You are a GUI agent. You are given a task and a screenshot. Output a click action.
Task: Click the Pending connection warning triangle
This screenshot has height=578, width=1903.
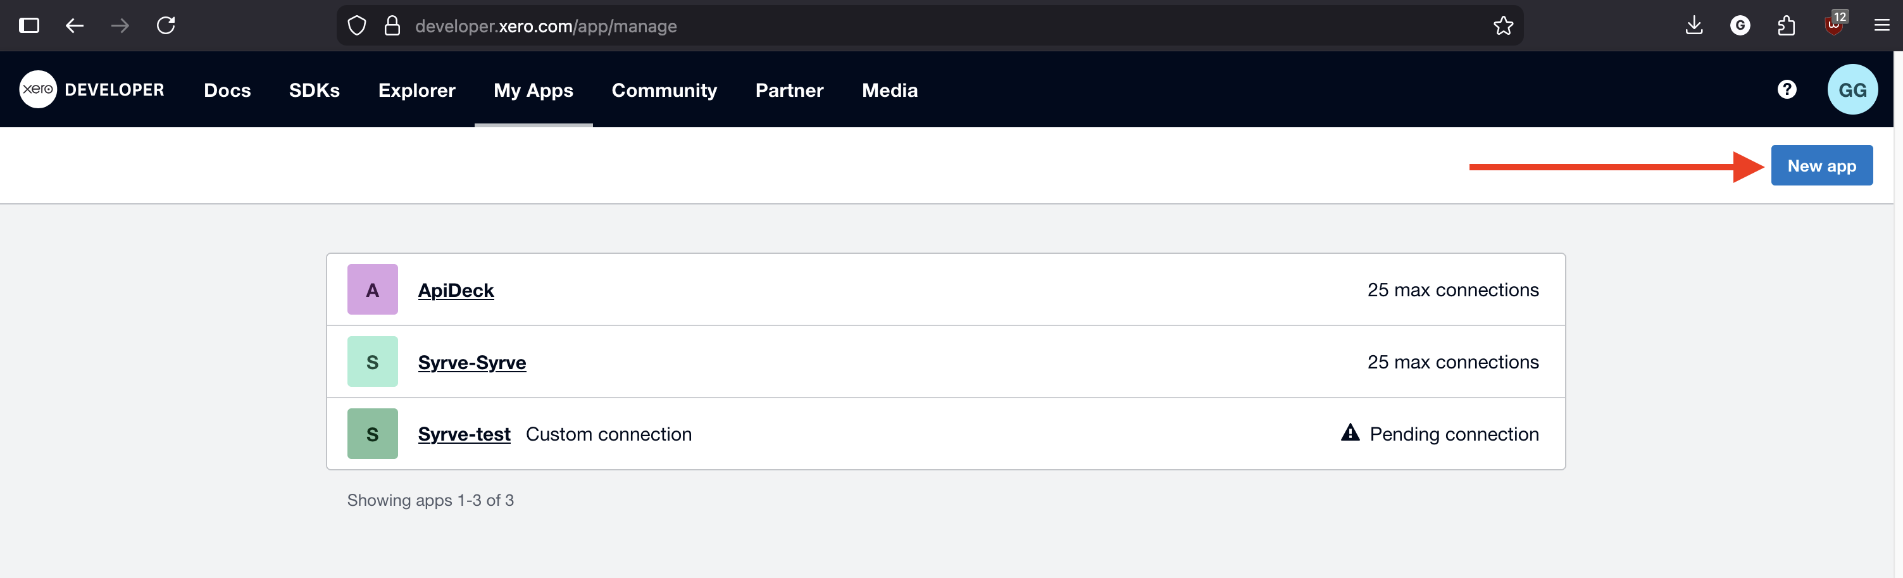(1350, 432)
